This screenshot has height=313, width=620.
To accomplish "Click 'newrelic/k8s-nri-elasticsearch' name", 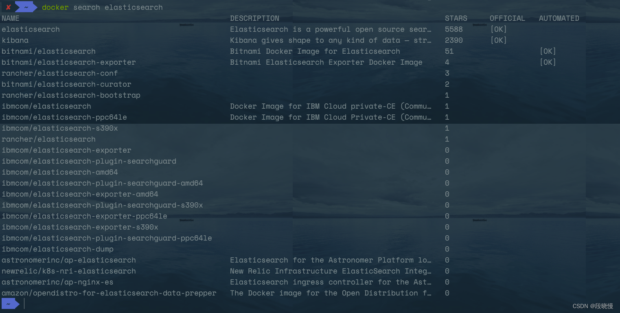I will [69, 271].
